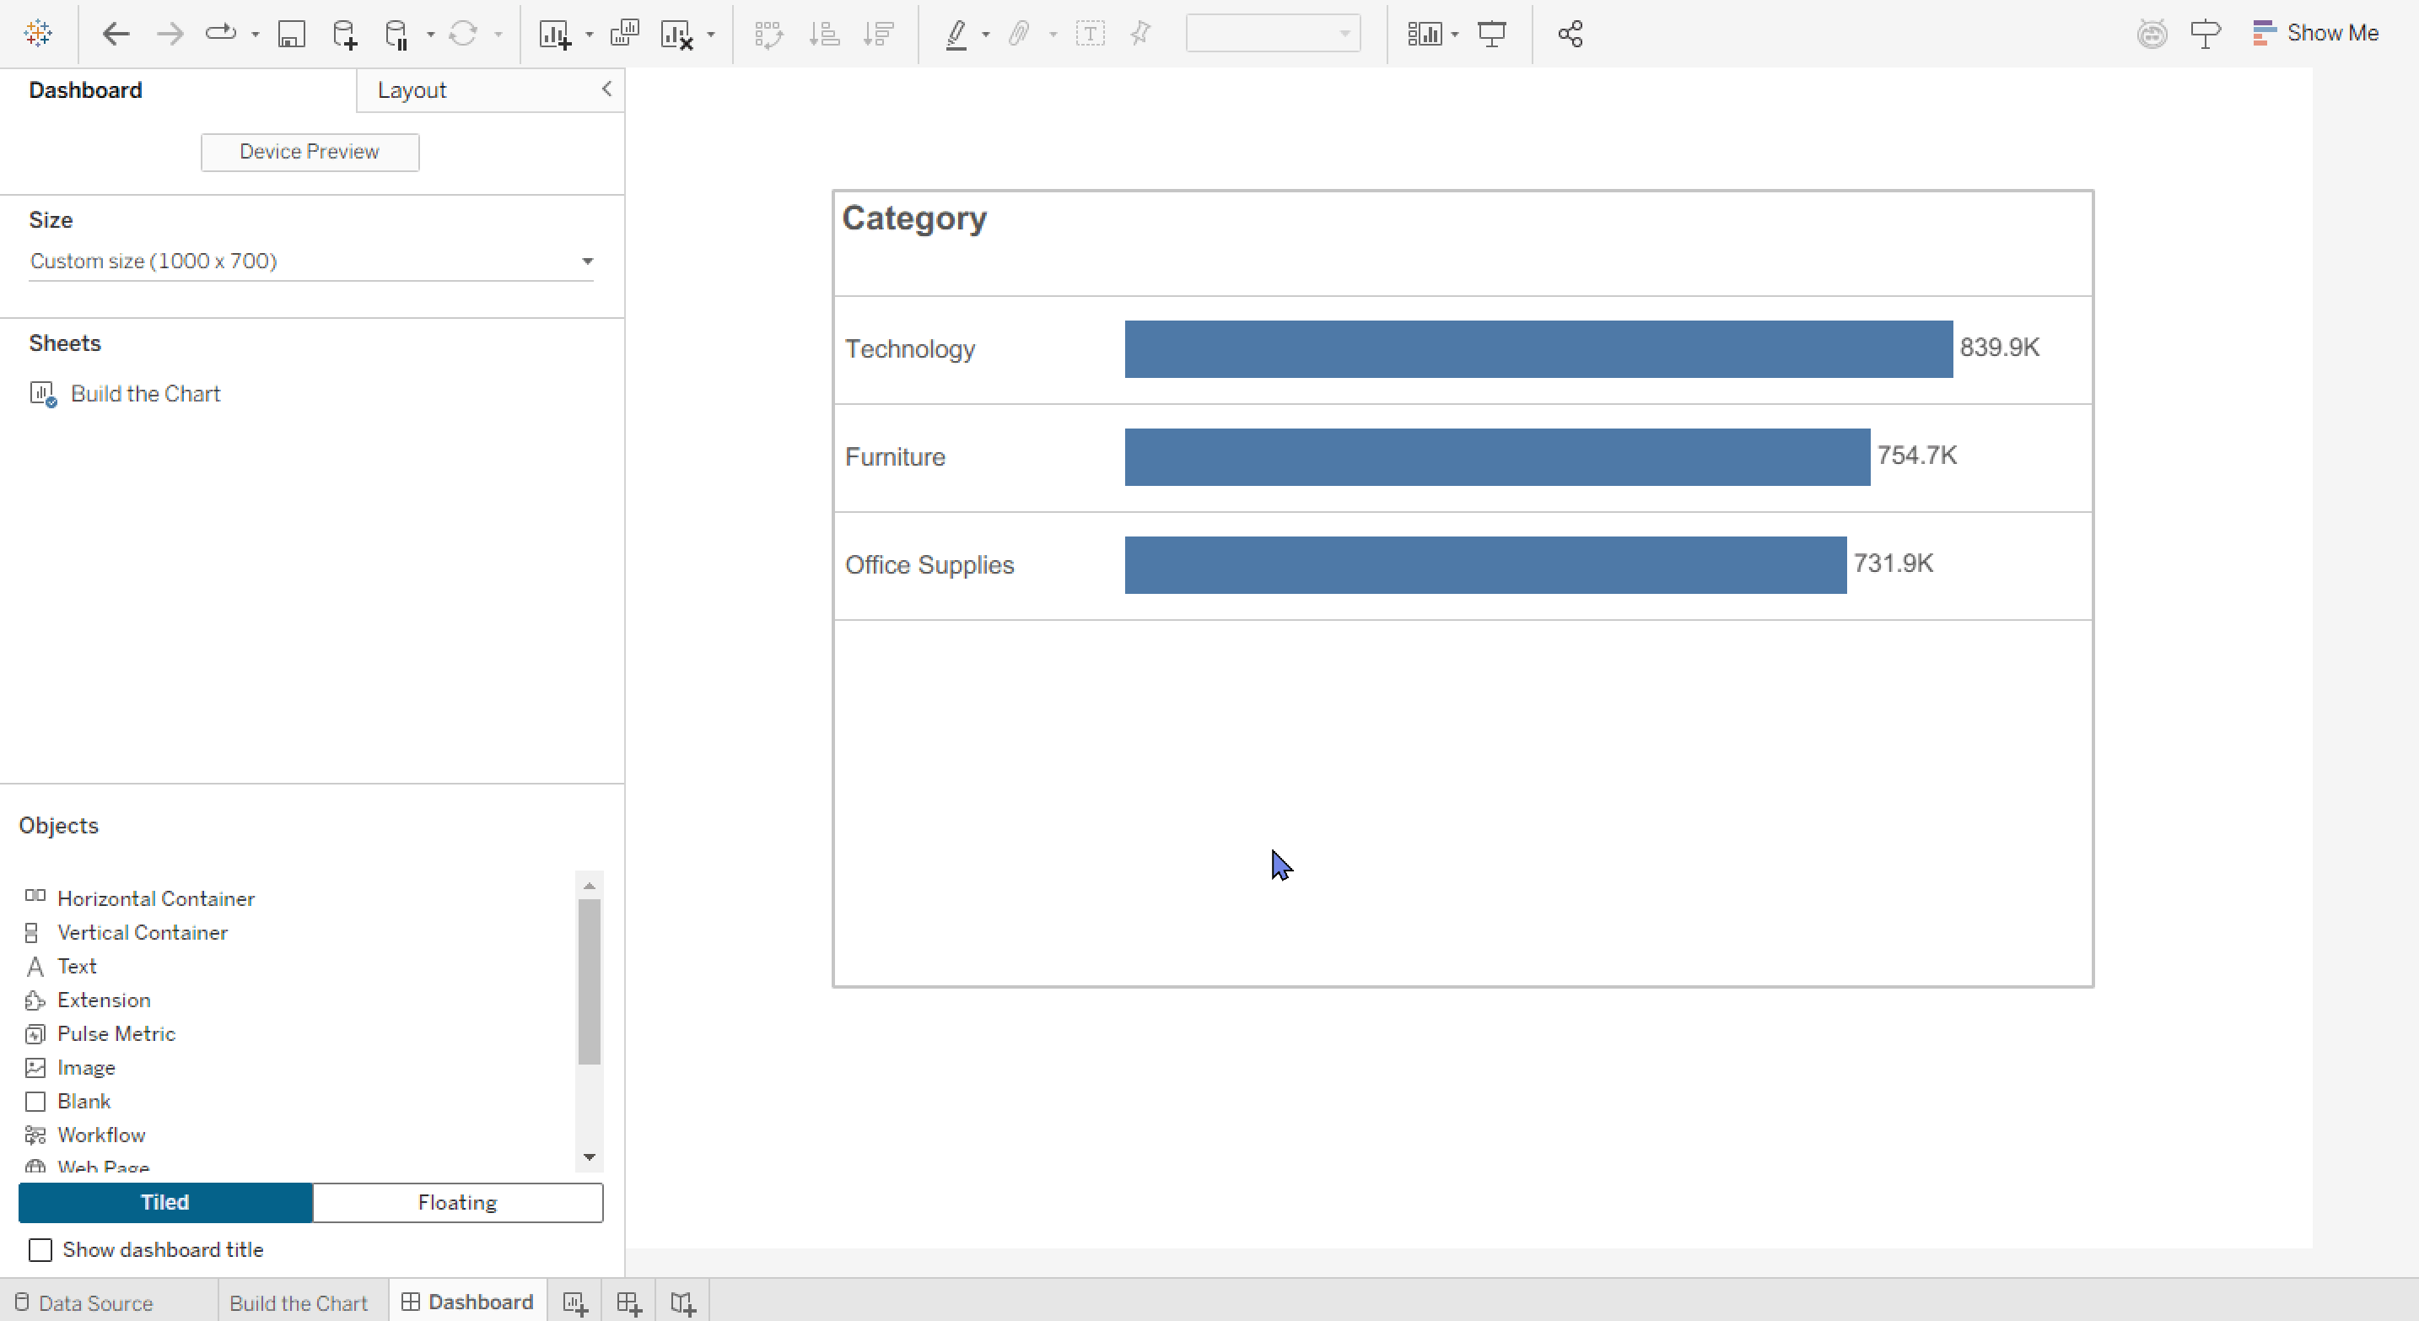Share the workbook with the share icon
The width and height of the screenshot is (2419, 1321).
pos(1571,35)
